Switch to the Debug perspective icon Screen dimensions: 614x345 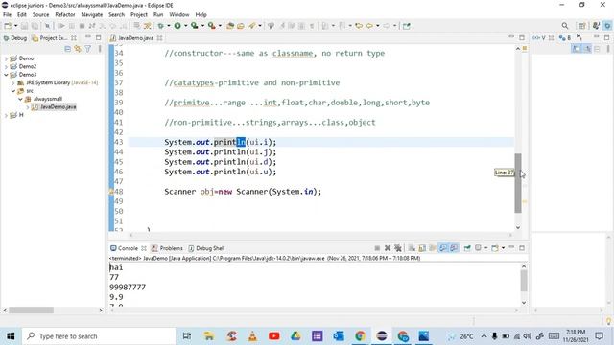tap(607, 26)
